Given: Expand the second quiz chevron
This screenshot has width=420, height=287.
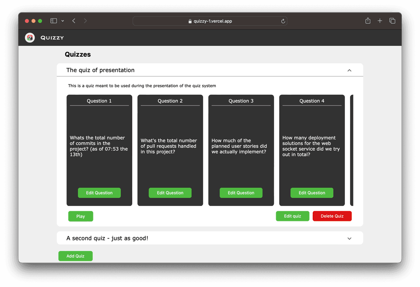Looking at the screenshot, I should pos(349,238).
